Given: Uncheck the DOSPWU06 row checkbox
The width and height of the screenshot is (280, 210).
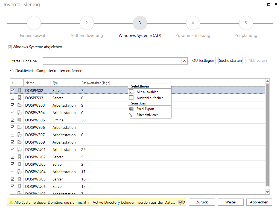Looking at the screenshot, I should (12, 186).
